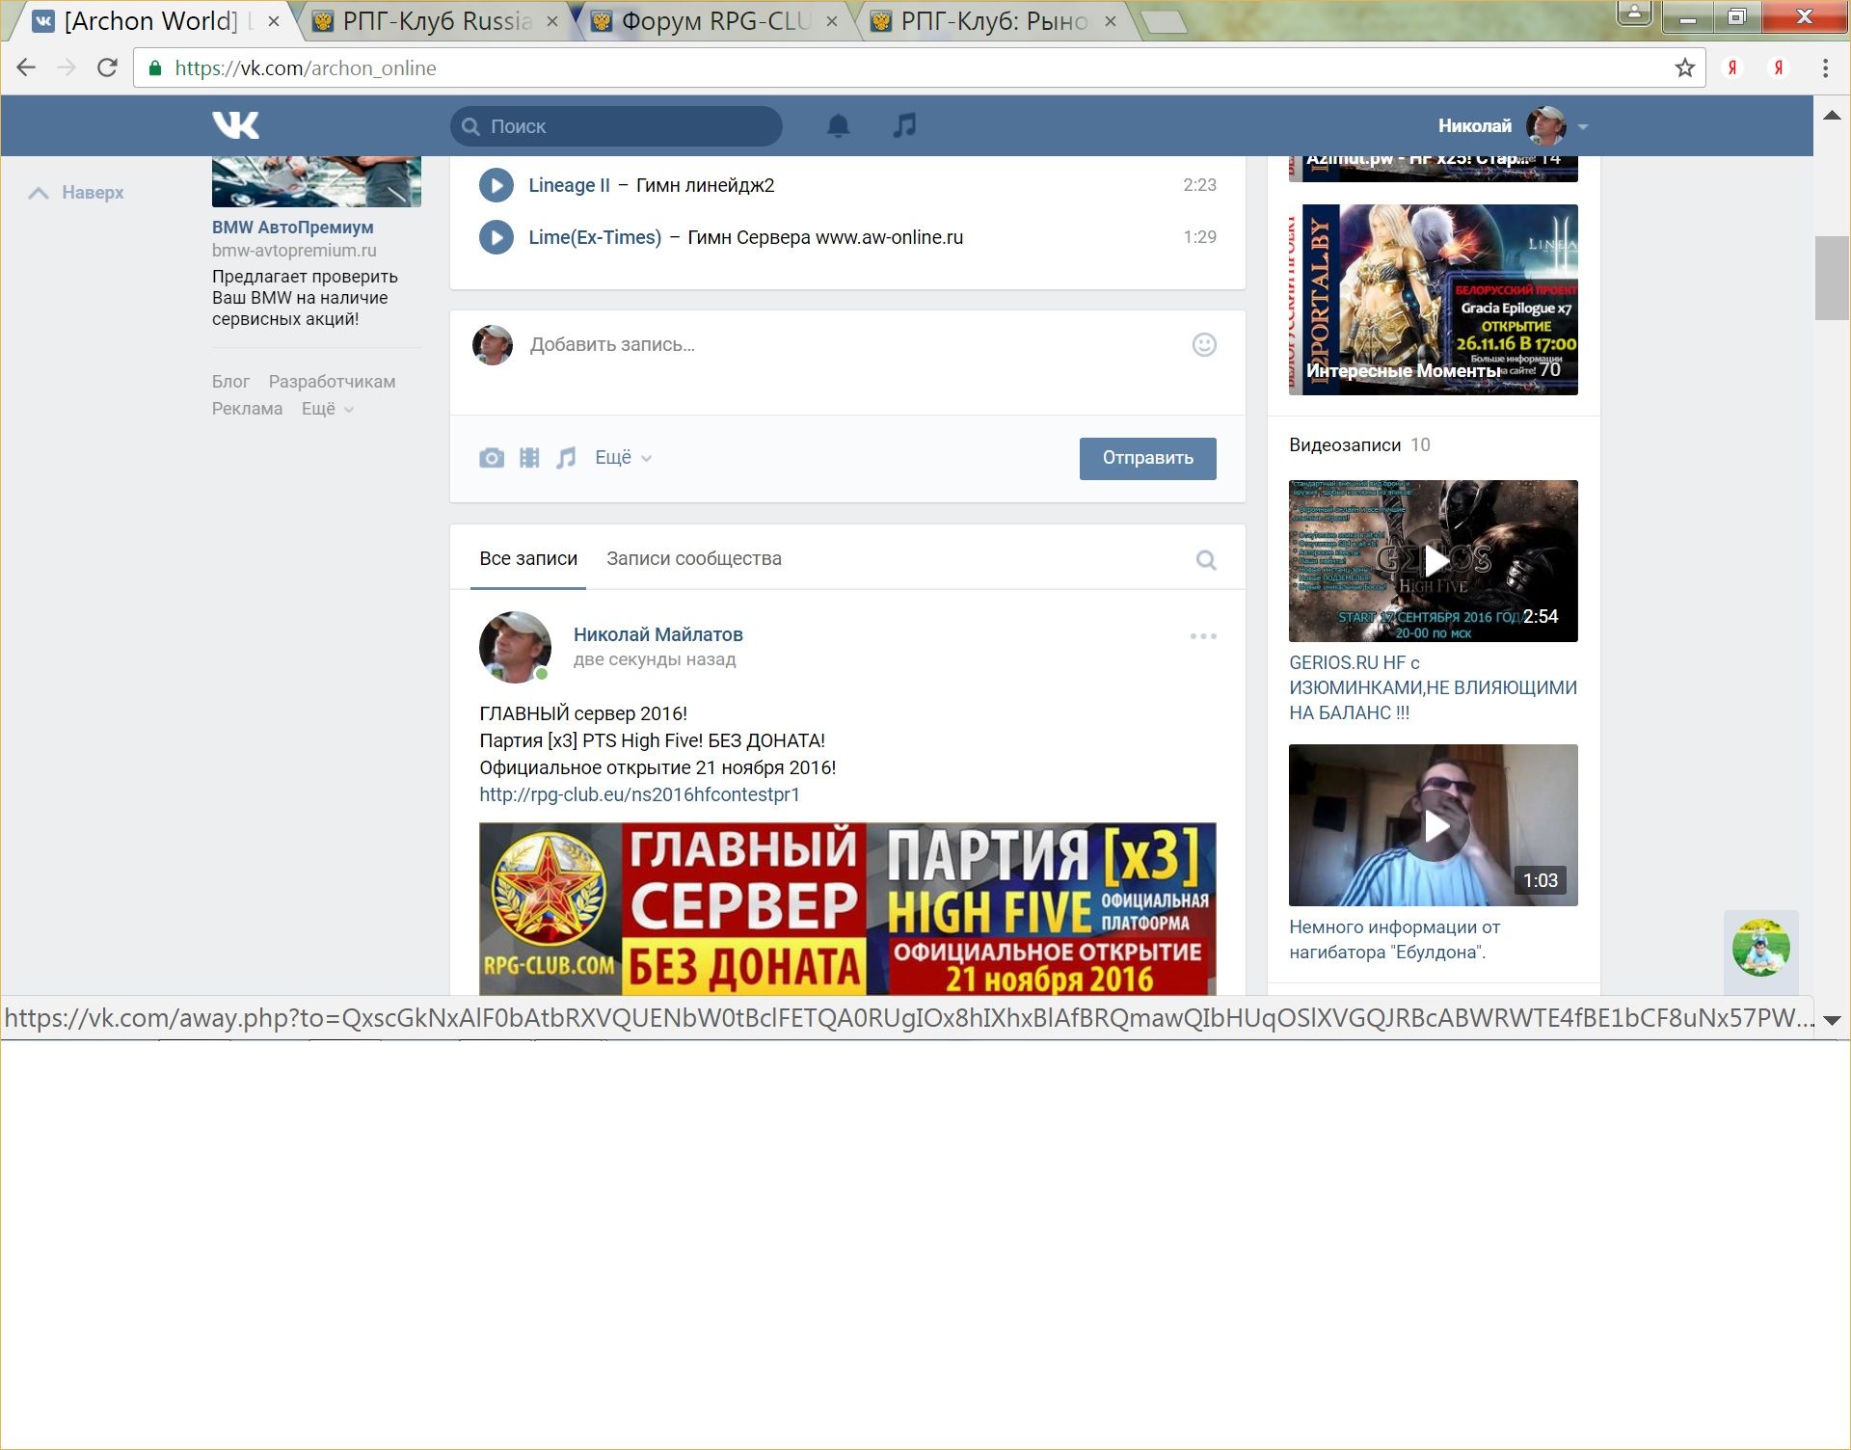Open the Николай profile menu arrow
1851x1450 pixels.
pos(1582,126)
